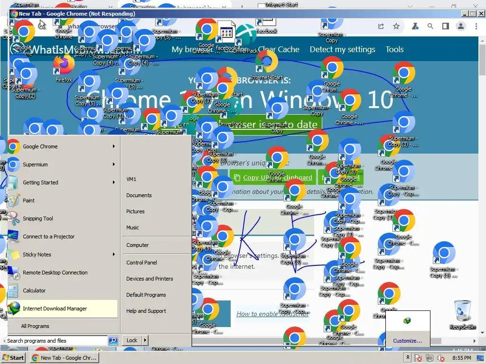Click Chrome's search magnifier icon
This screenshot has width=486, height=364.
pos(430,27)
